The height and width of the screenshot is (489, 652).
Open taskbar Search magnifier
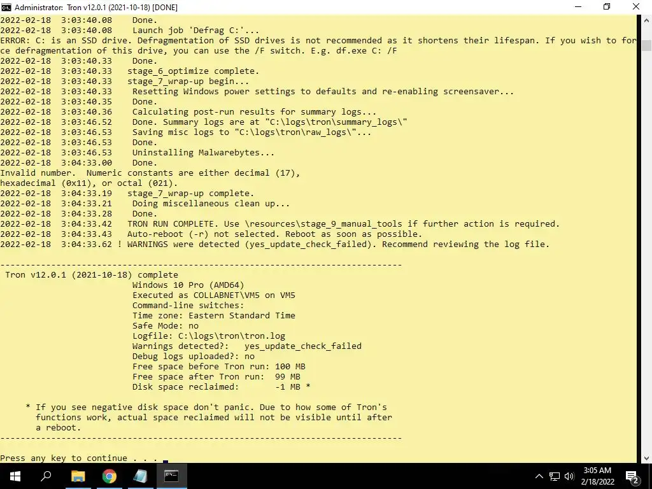pyautogui.click(x=46, y=476)
